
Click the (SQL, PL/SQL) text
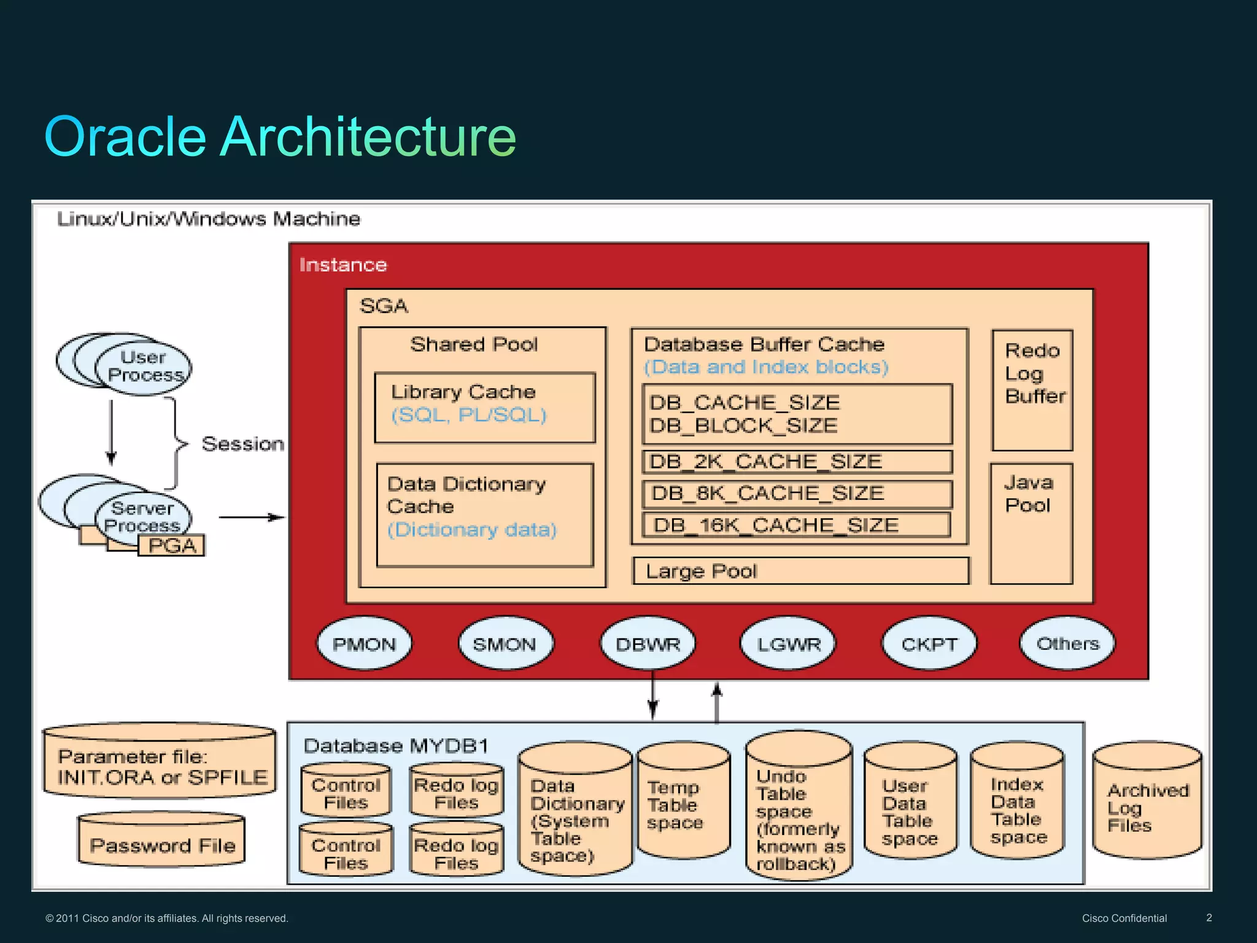coord(469,415)
